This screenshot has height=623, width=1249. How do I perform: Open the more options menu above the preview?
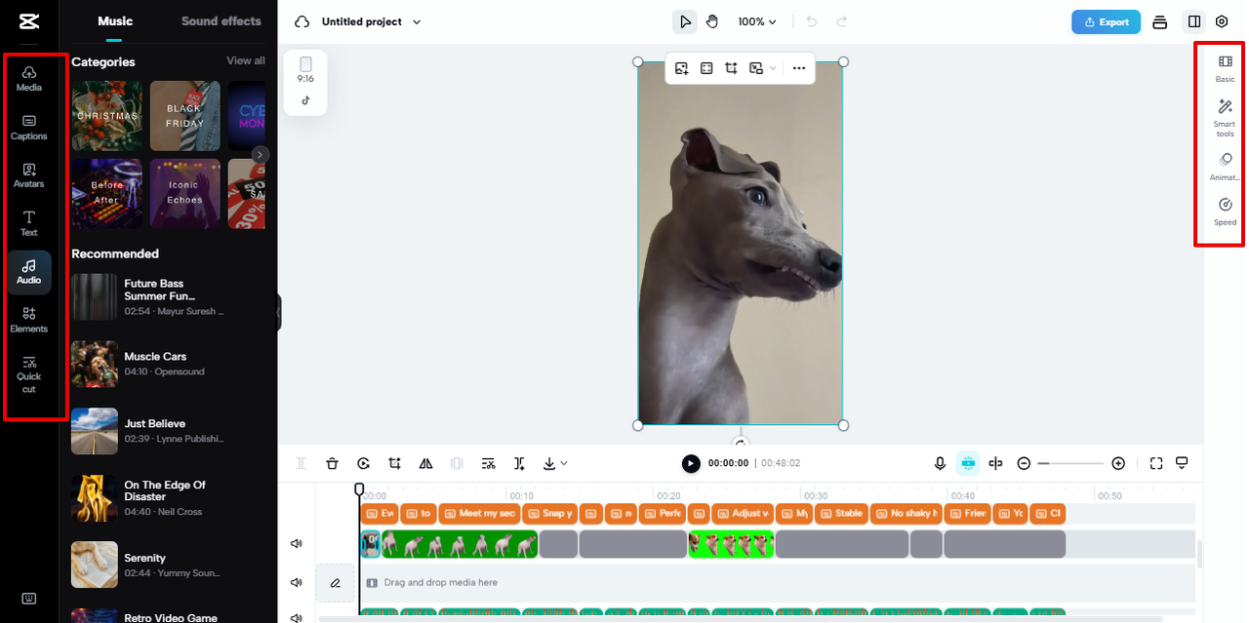coord(798,68)
